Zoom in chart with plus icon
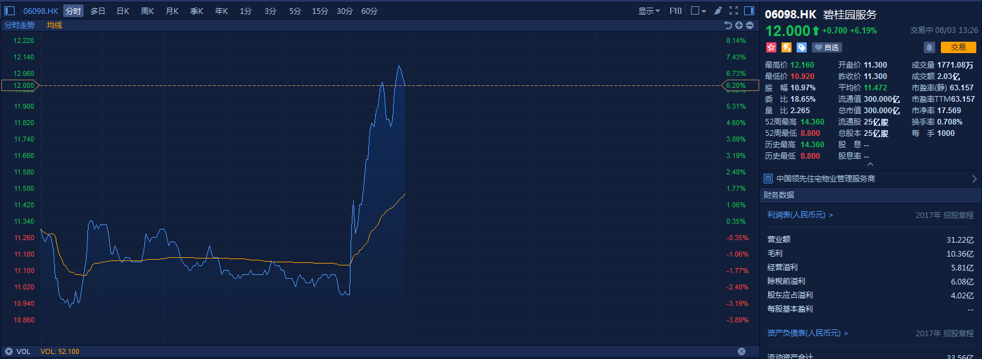The height and width of the screenshot is (359, 982). [739, 25]
